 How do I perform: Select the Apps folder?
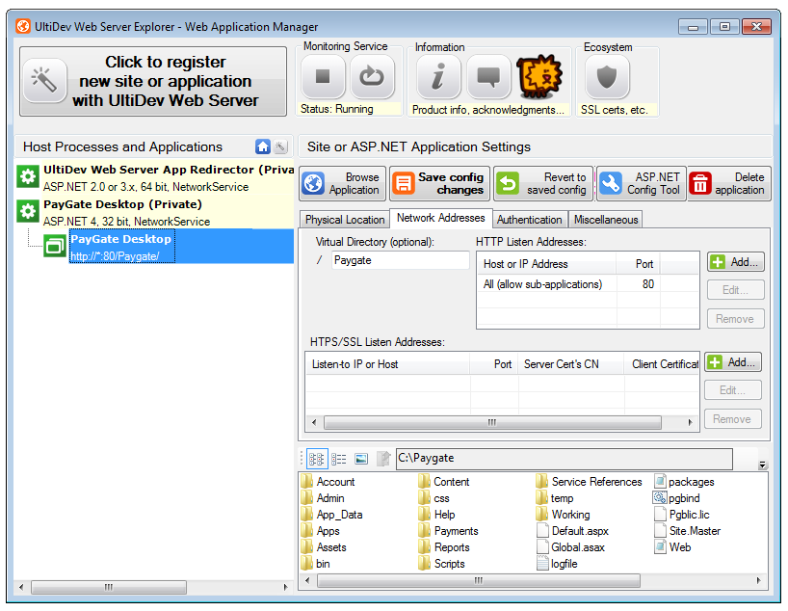click(321, 531)
